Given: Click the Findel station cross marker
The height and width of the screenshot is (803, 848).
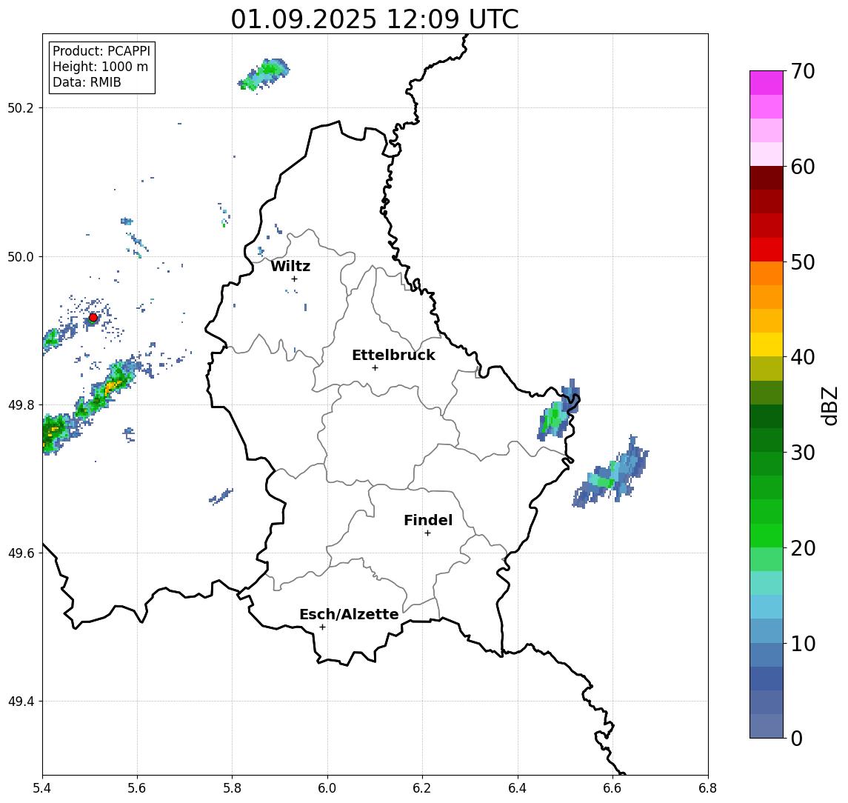Looking at the screenshot, I should point(427,533).
